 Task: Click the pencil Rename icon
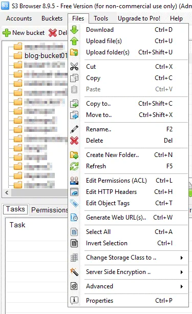pos(74,129)
